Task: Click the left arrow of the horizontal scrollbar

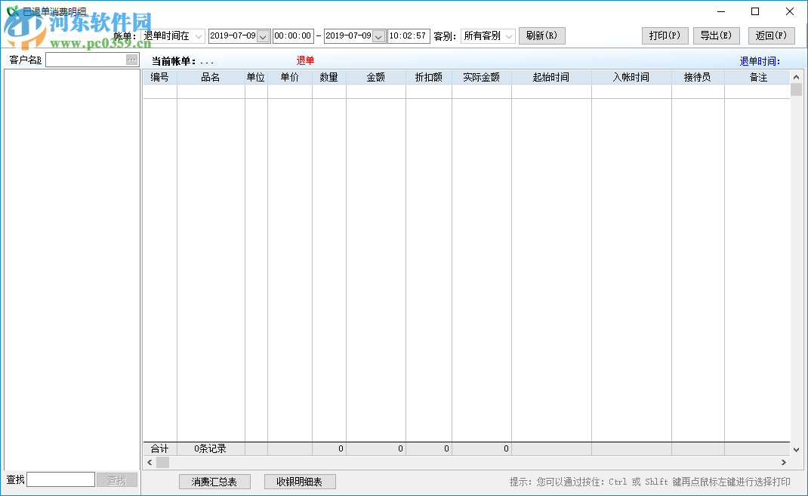Action: coord(150,462)
